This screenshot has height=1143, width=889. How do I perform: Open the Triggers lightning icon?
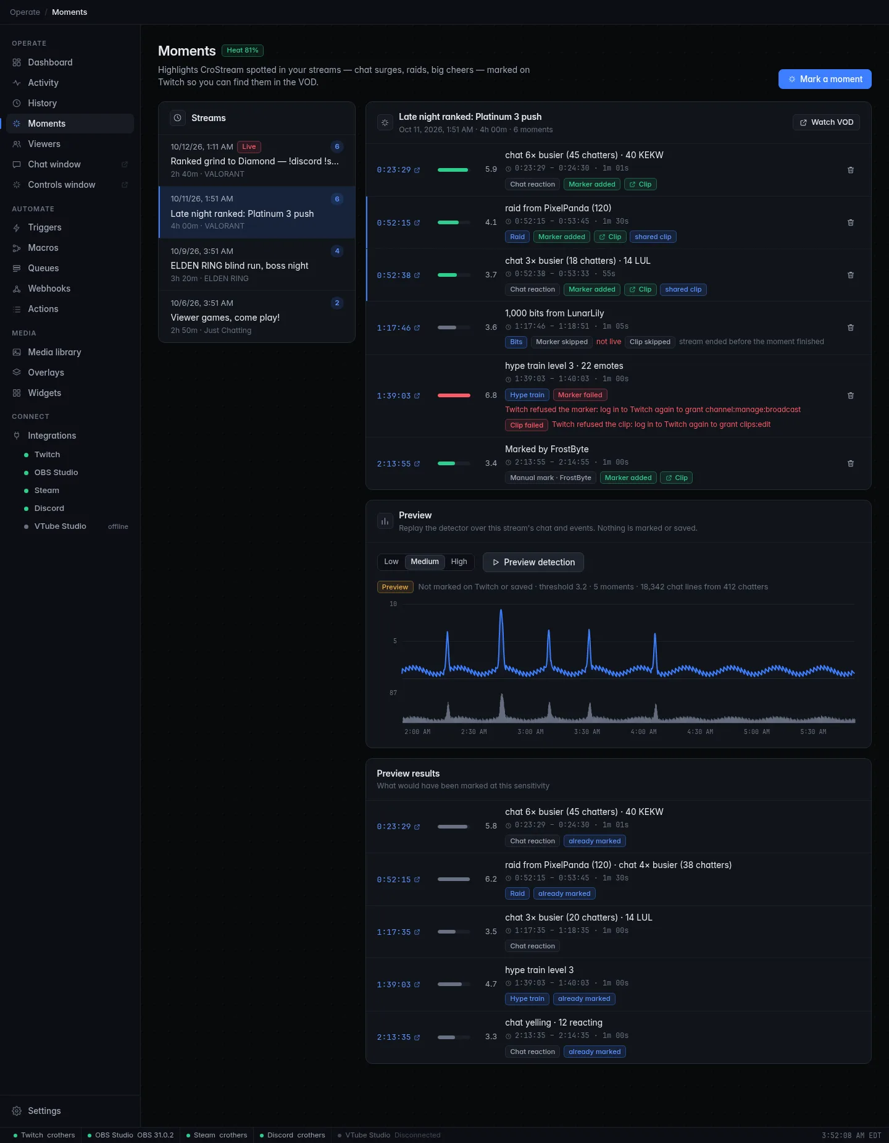pos(17,227)
